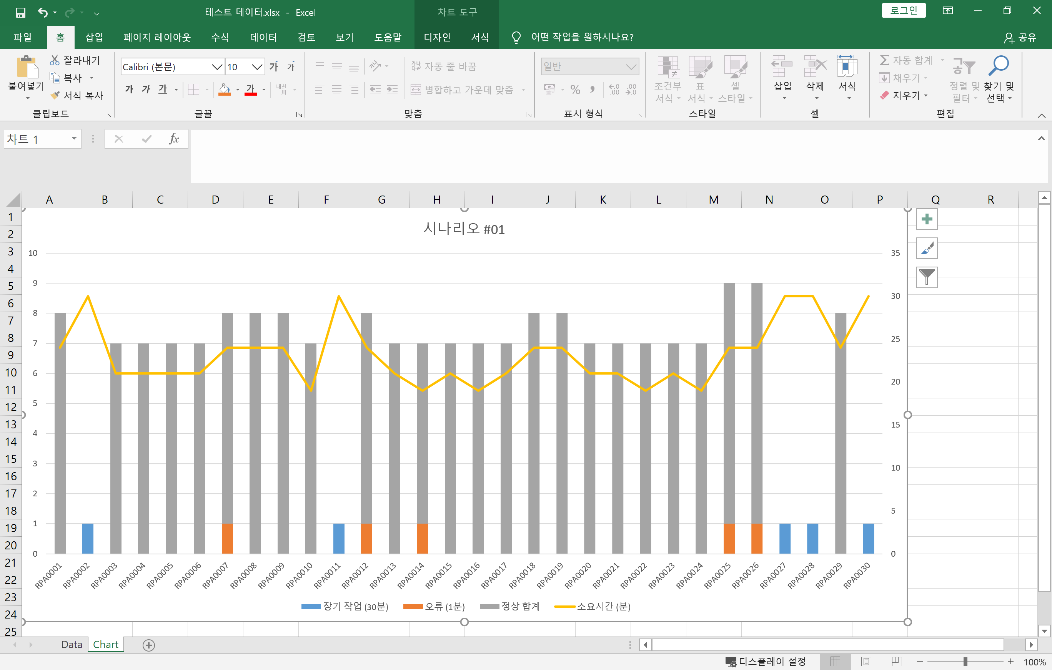Expand the font size 10 dropdown
The image size is (1052, 670).
click(x=257, y=67)
